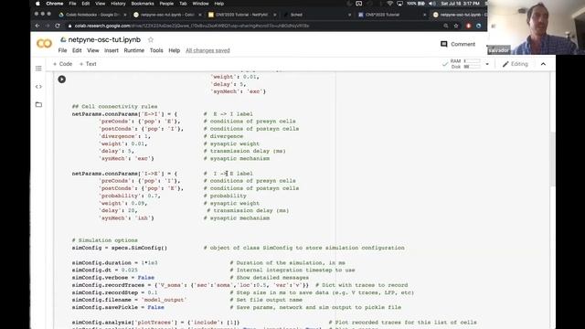
Task: Bookmark this page with the star icon
Action: click(456, 26)
